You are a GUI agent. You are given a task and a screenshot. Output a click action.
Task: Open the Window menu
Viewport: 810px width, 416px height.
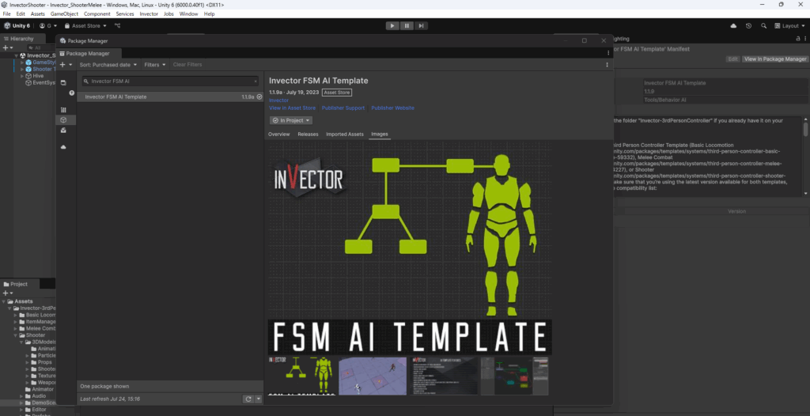(188, 14)
